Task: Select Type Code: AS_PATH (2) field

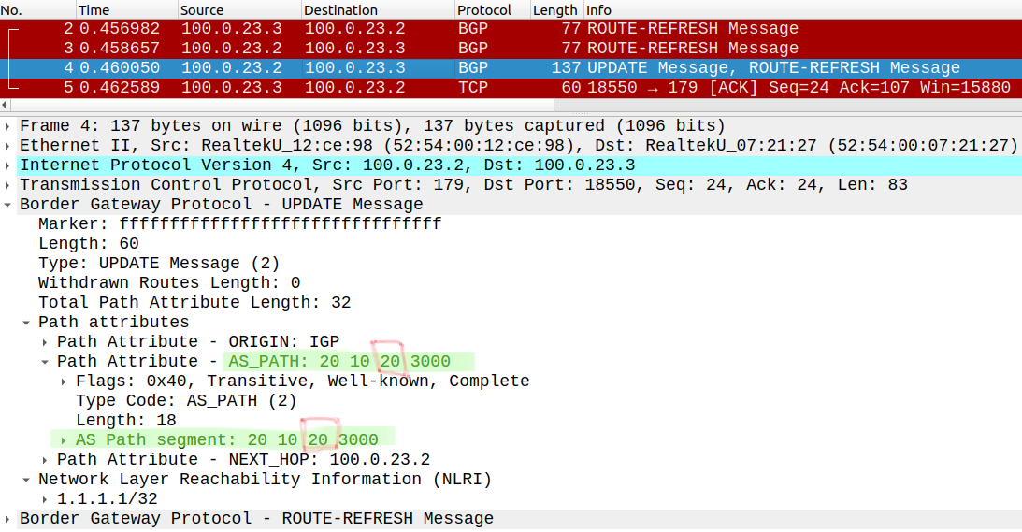Action: (x=186, y=401)
